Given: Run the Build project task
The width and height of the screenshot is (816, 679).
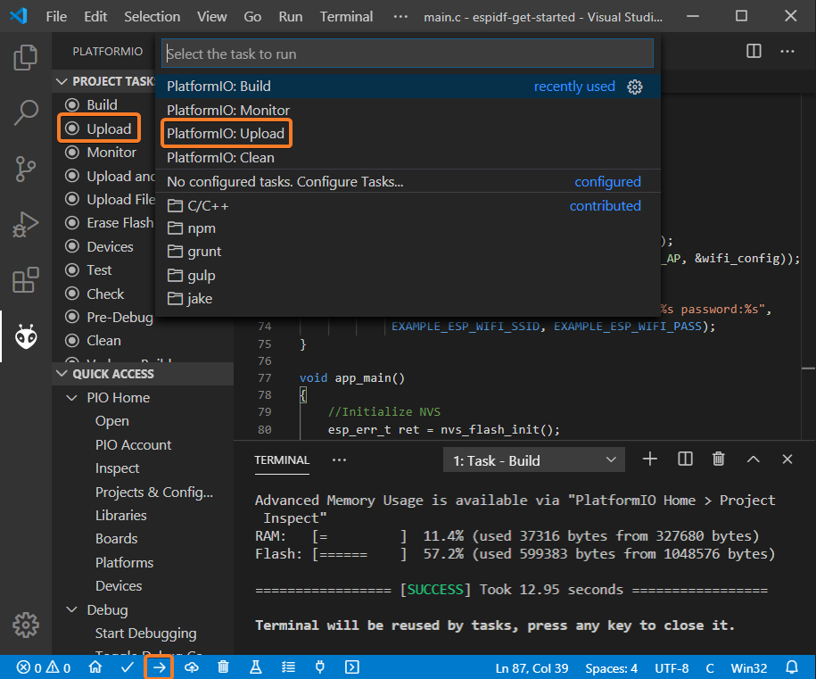Looking at the screenshot, I should pyautogui.click(x=102, y=105).
